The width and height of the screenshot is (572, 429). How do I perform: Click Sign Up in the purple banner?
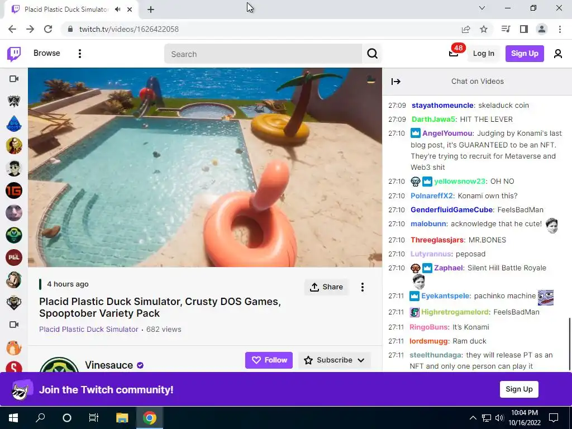[519, 389]
